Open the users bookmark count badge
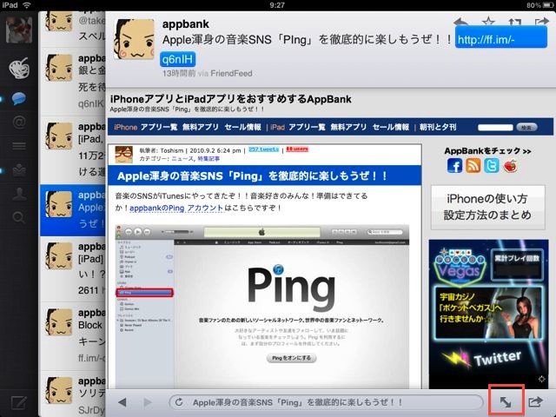The image size is (556, 417). click(x=297, y=149)
